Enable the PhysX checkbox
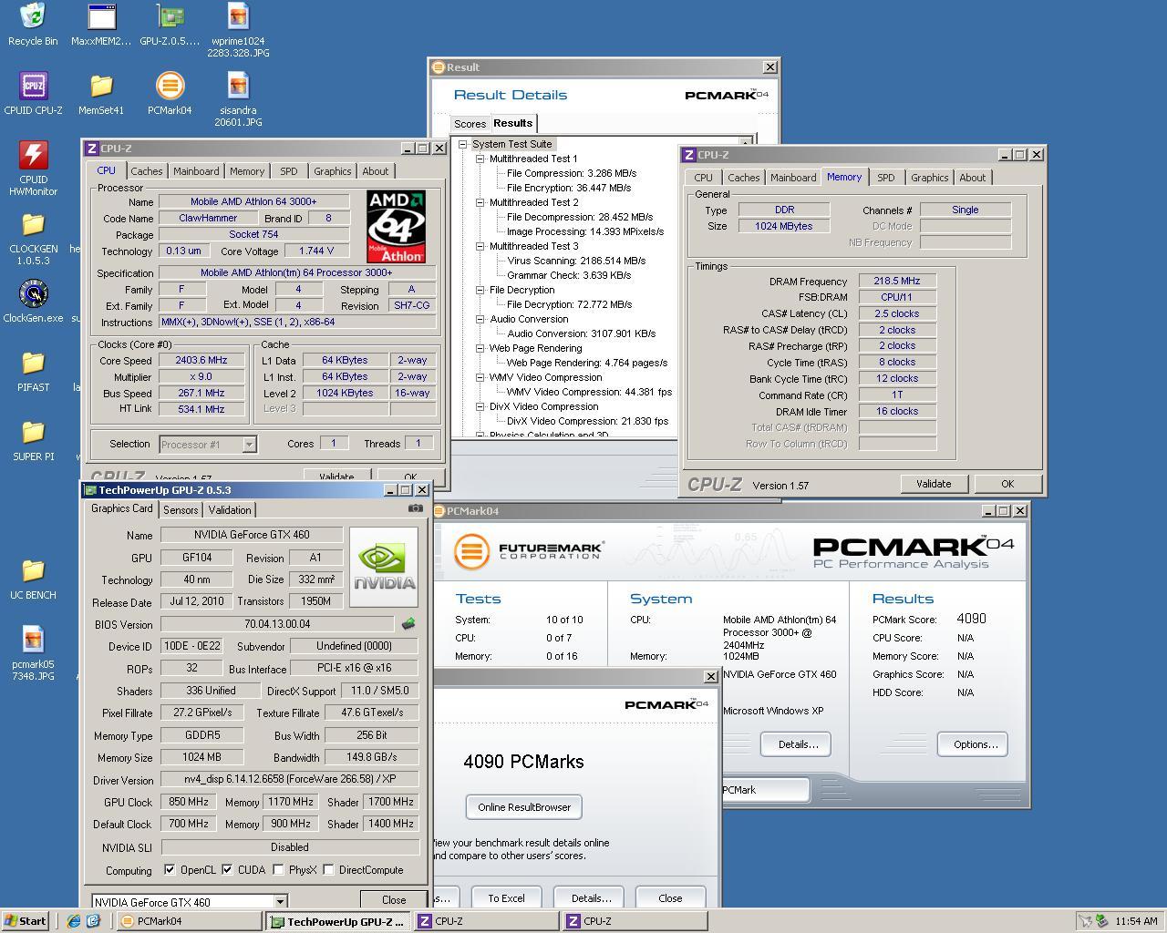The image size is (1167, 933). 278,870
